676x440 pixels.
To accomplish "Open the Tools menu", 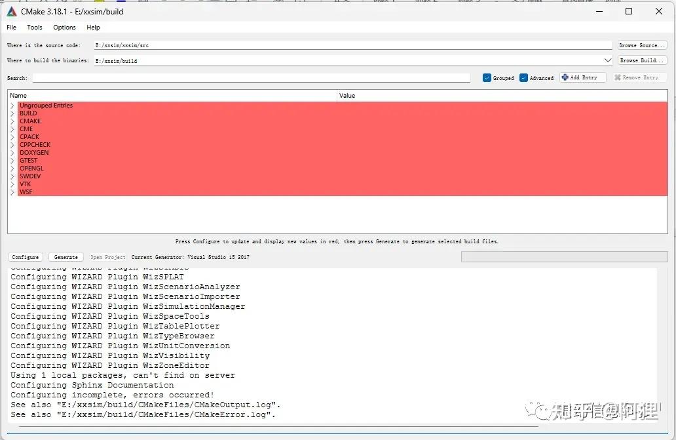I will pos(35,27).
